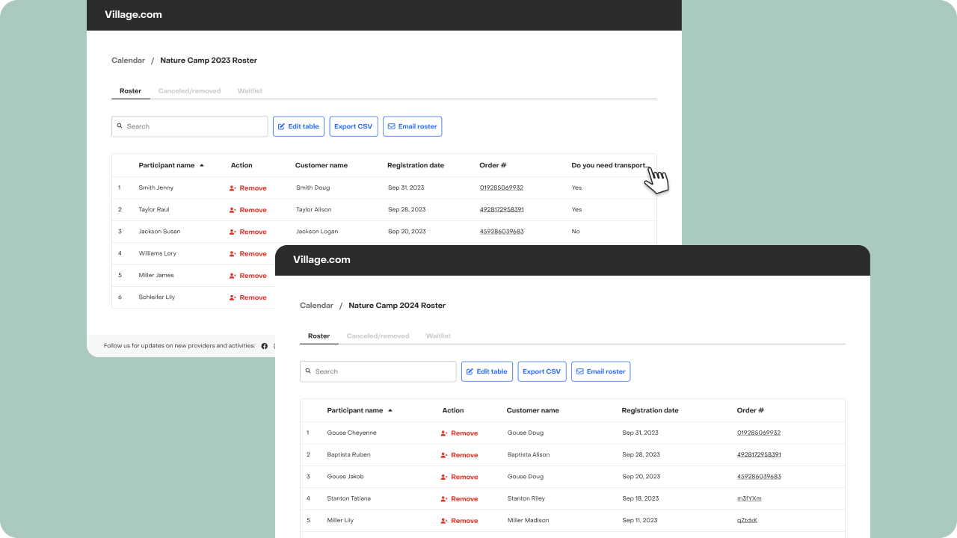The width and height of the screenshot is (957, 538).
Task: Remove participant Williams Lory
Action: pyautogui.click(x=248, y=254)
